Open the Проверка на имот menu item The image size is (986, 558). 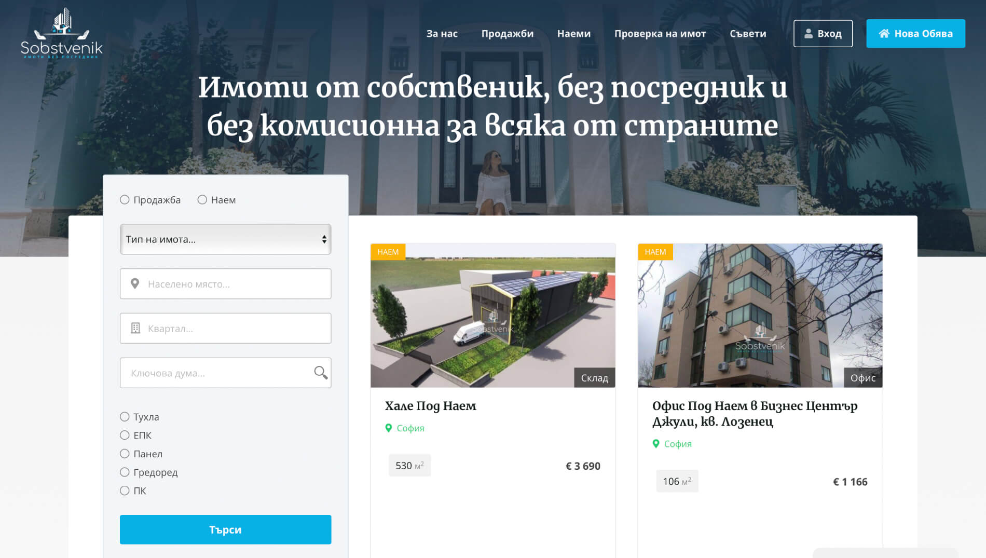coord(660,34)
